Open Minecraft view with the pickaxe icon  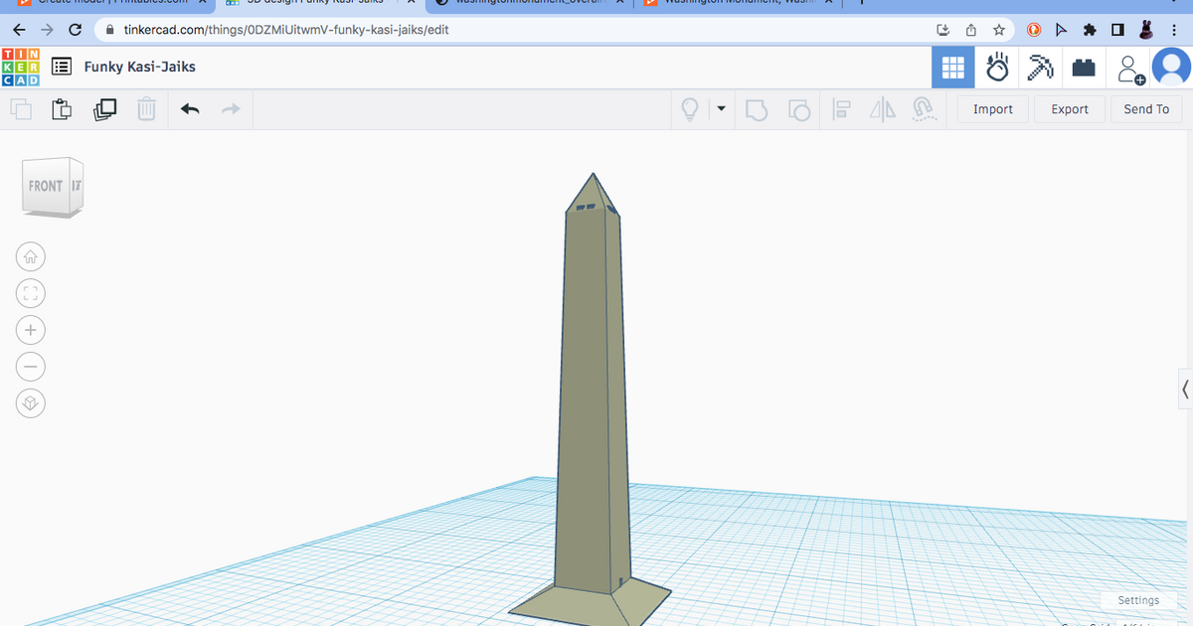(1040, 67)
